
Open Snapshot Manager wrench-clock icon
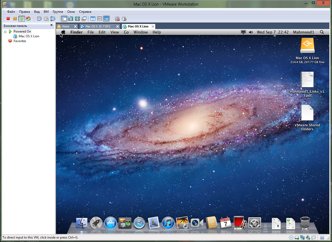[53, 19]
